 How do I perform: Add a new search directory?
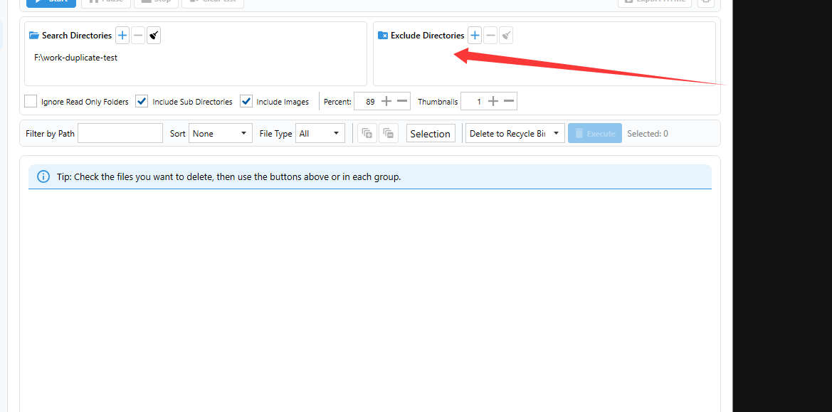point(122,36)
